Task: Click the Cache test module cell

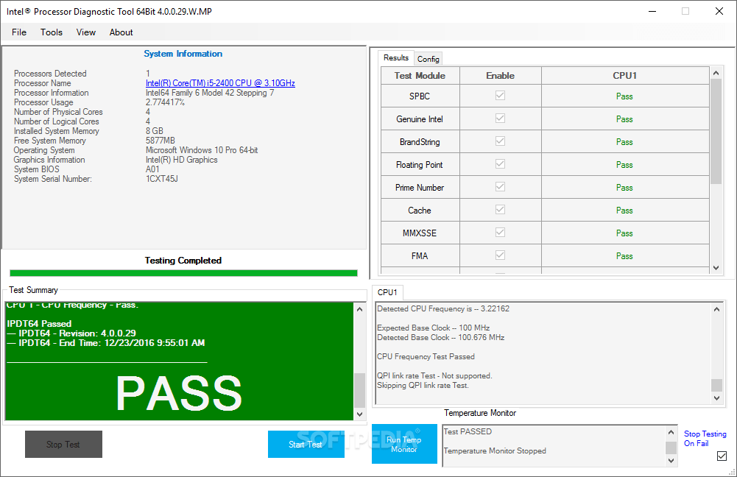Action: pos(420,210)
